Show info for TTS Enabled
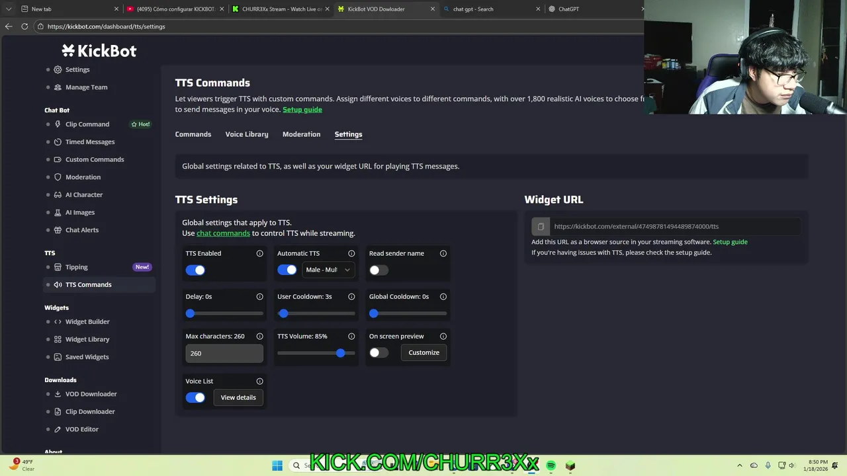Screen dimensions: 847x476 tap(259, 253)
